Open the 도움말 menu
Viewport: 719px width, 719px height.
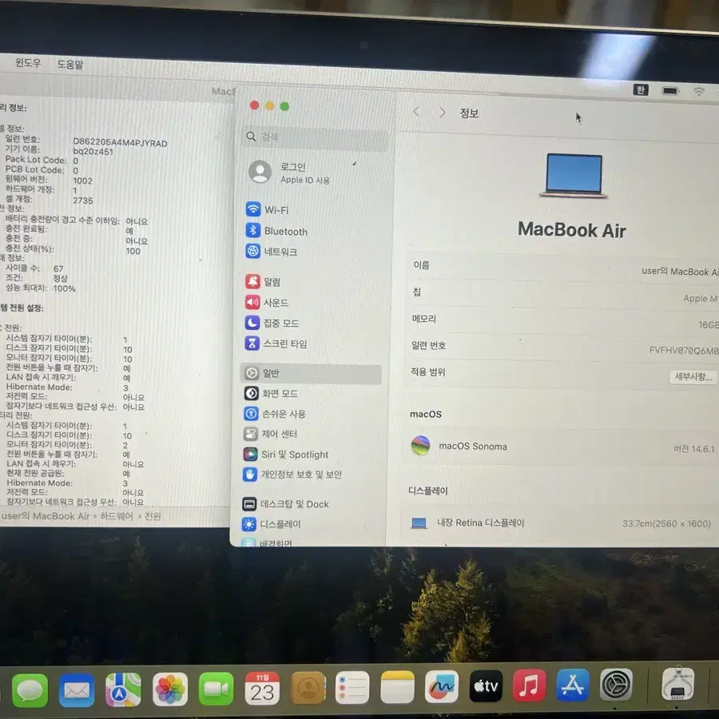click(70, 64)
